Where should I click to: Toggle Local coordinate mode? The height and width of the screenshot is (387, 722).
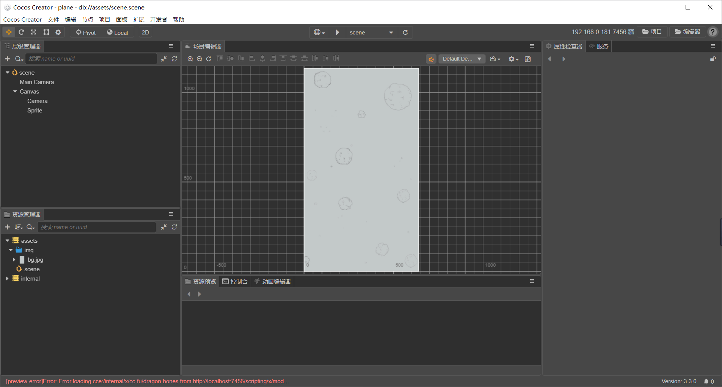(x=118, y=32)
